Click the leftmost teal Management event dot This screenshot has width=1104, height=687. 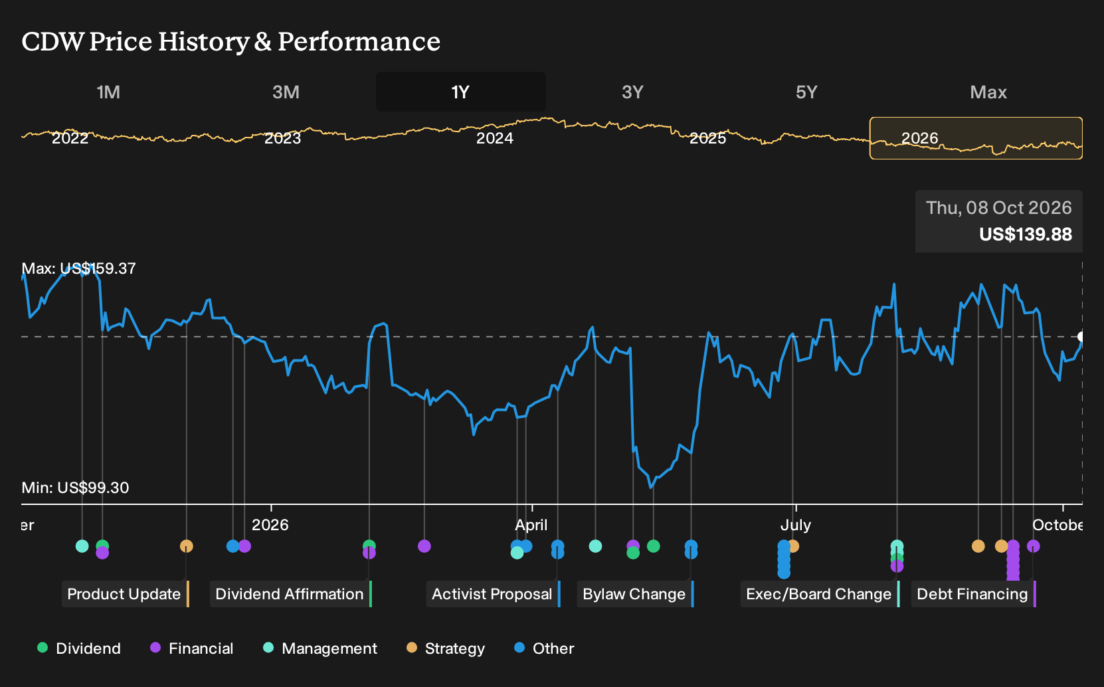click(82, 546)
